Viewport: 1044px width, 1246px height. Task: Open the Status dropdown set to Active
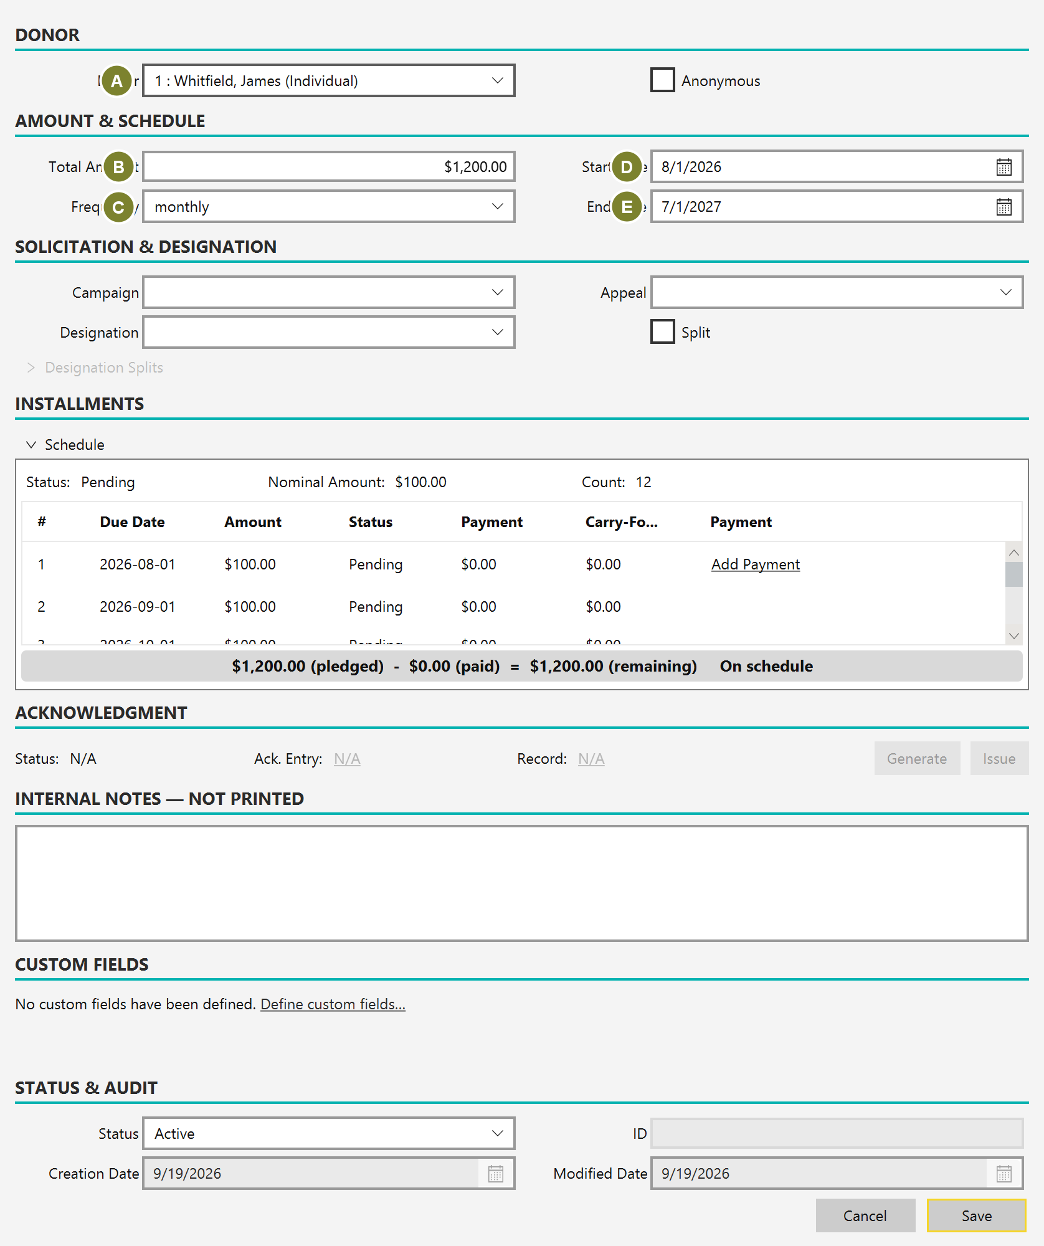[329, 1133]
